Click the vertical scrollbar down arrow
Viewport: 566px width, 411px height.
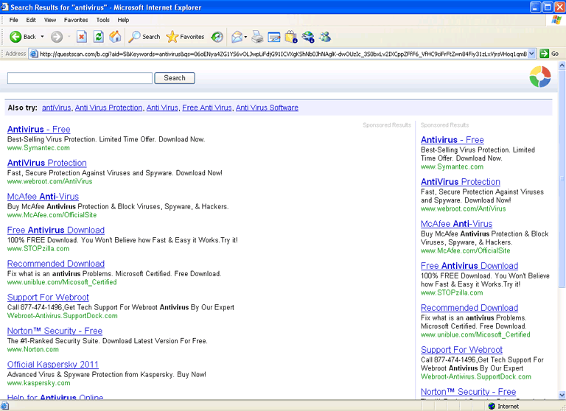point(562,394)
